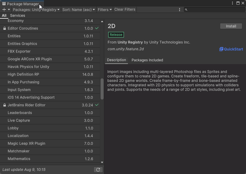This screenshot has height=174, width=246.
Task: Select the FBX Exporter package
Action: pos(50,51)
